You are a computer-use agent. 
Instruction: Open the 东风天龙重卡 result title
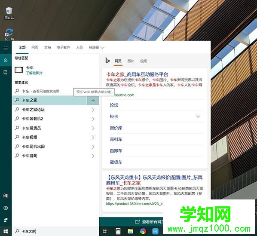pyautogui.click(x=154, y=180)
